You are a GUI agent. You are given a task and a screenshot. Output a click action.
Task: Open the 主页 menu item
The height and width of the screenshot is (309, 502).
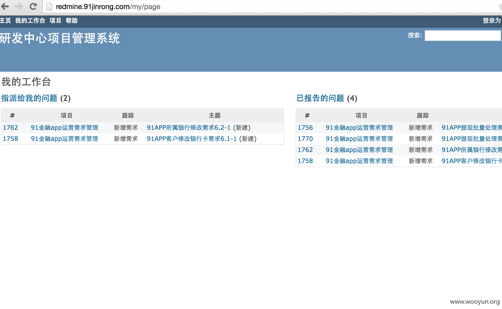click(5, 21)
